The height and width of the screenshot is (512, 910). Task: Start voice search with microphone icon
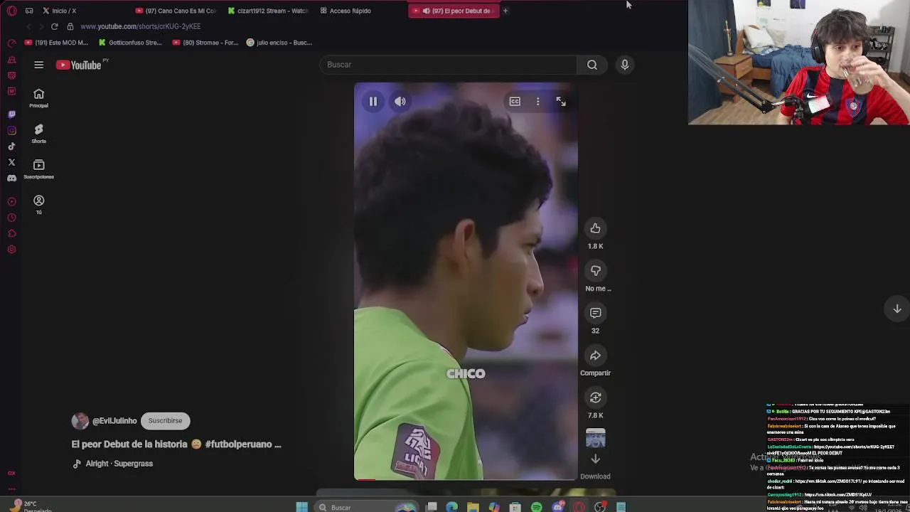[625, 65]
